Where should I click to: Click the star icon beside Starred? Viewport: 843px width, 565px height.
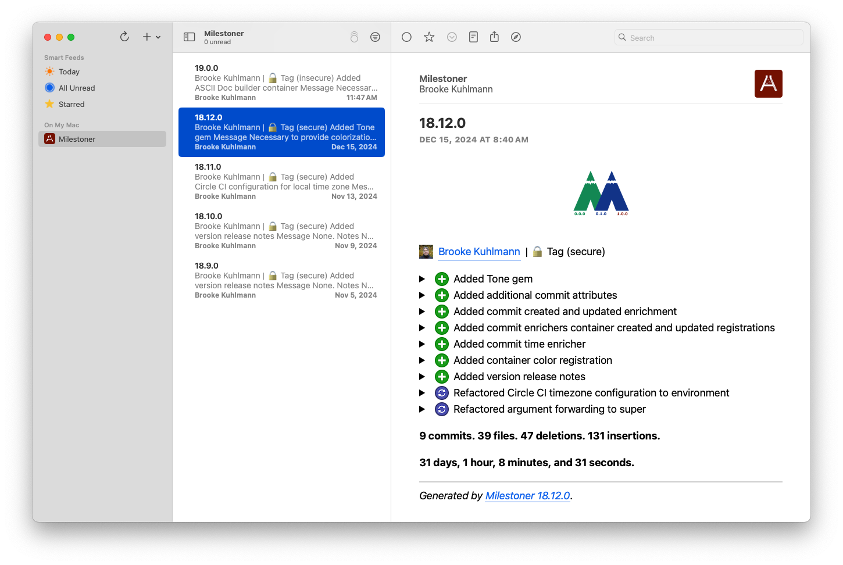click(x=49, y=104)
